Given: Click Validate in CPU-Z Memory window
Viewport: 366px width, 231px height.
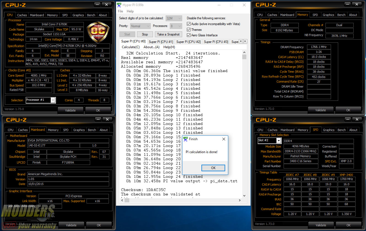Looking at the screenshot, I should 321,110.
